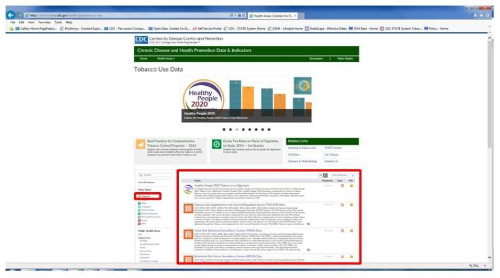This screenshot has height=278, width=500.
Task: Click the green Excise Tax Rates icon
Action: click(x=216, y=144)
